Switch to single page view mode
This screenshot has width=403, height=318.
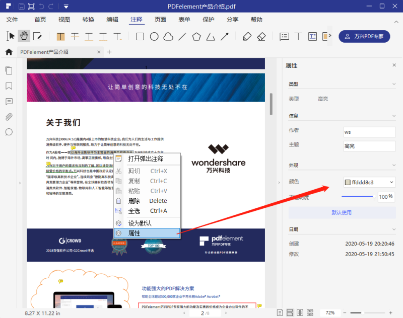pos(280,312)
